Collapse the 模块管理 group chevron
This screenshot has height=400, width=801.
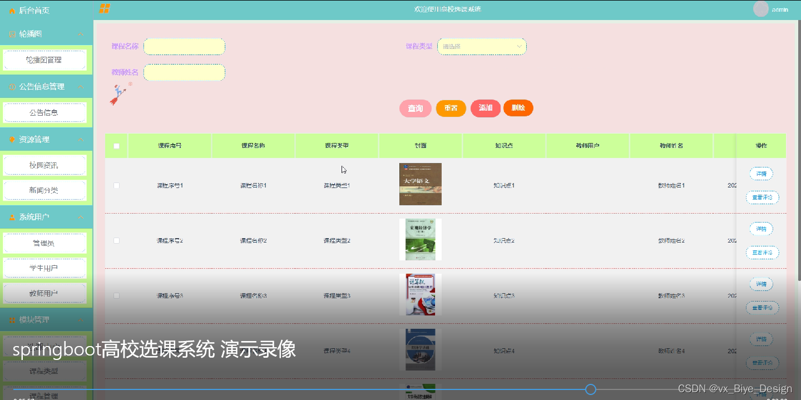(x=81, y=320)
